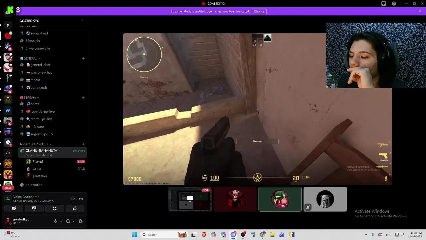Click the taskbar Search box
The height and width of the screenshot is (240, 426).
pos(164,235)
